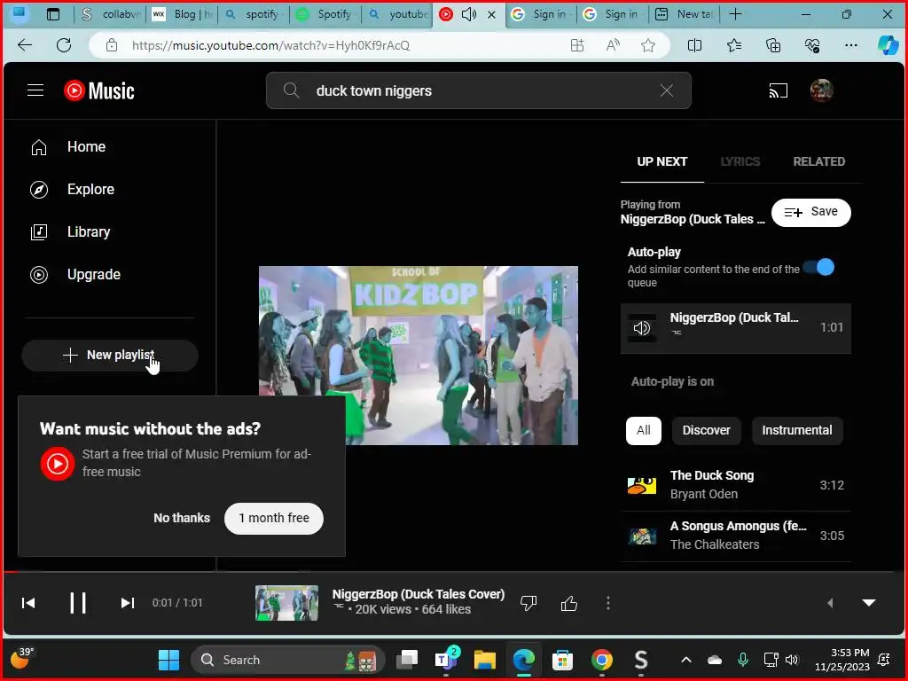Select the Discover filter chip

[x=706, y=430]
